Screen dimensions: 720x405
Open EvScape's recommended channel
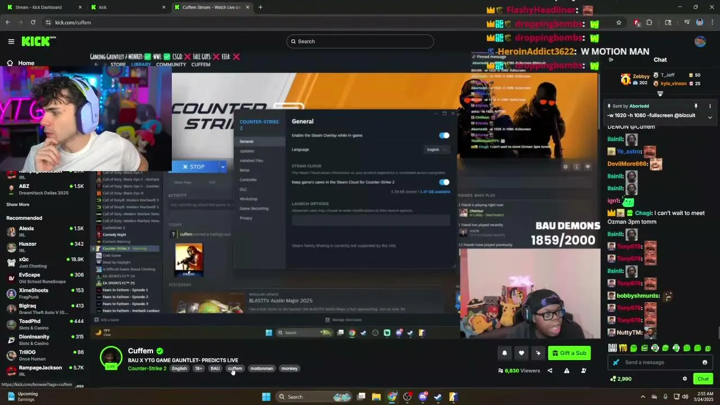(45, 278)
